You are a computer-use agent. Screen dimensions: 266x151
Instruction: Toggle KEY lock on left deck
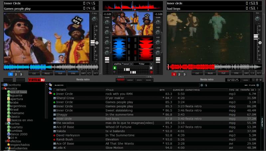point(96,73)
